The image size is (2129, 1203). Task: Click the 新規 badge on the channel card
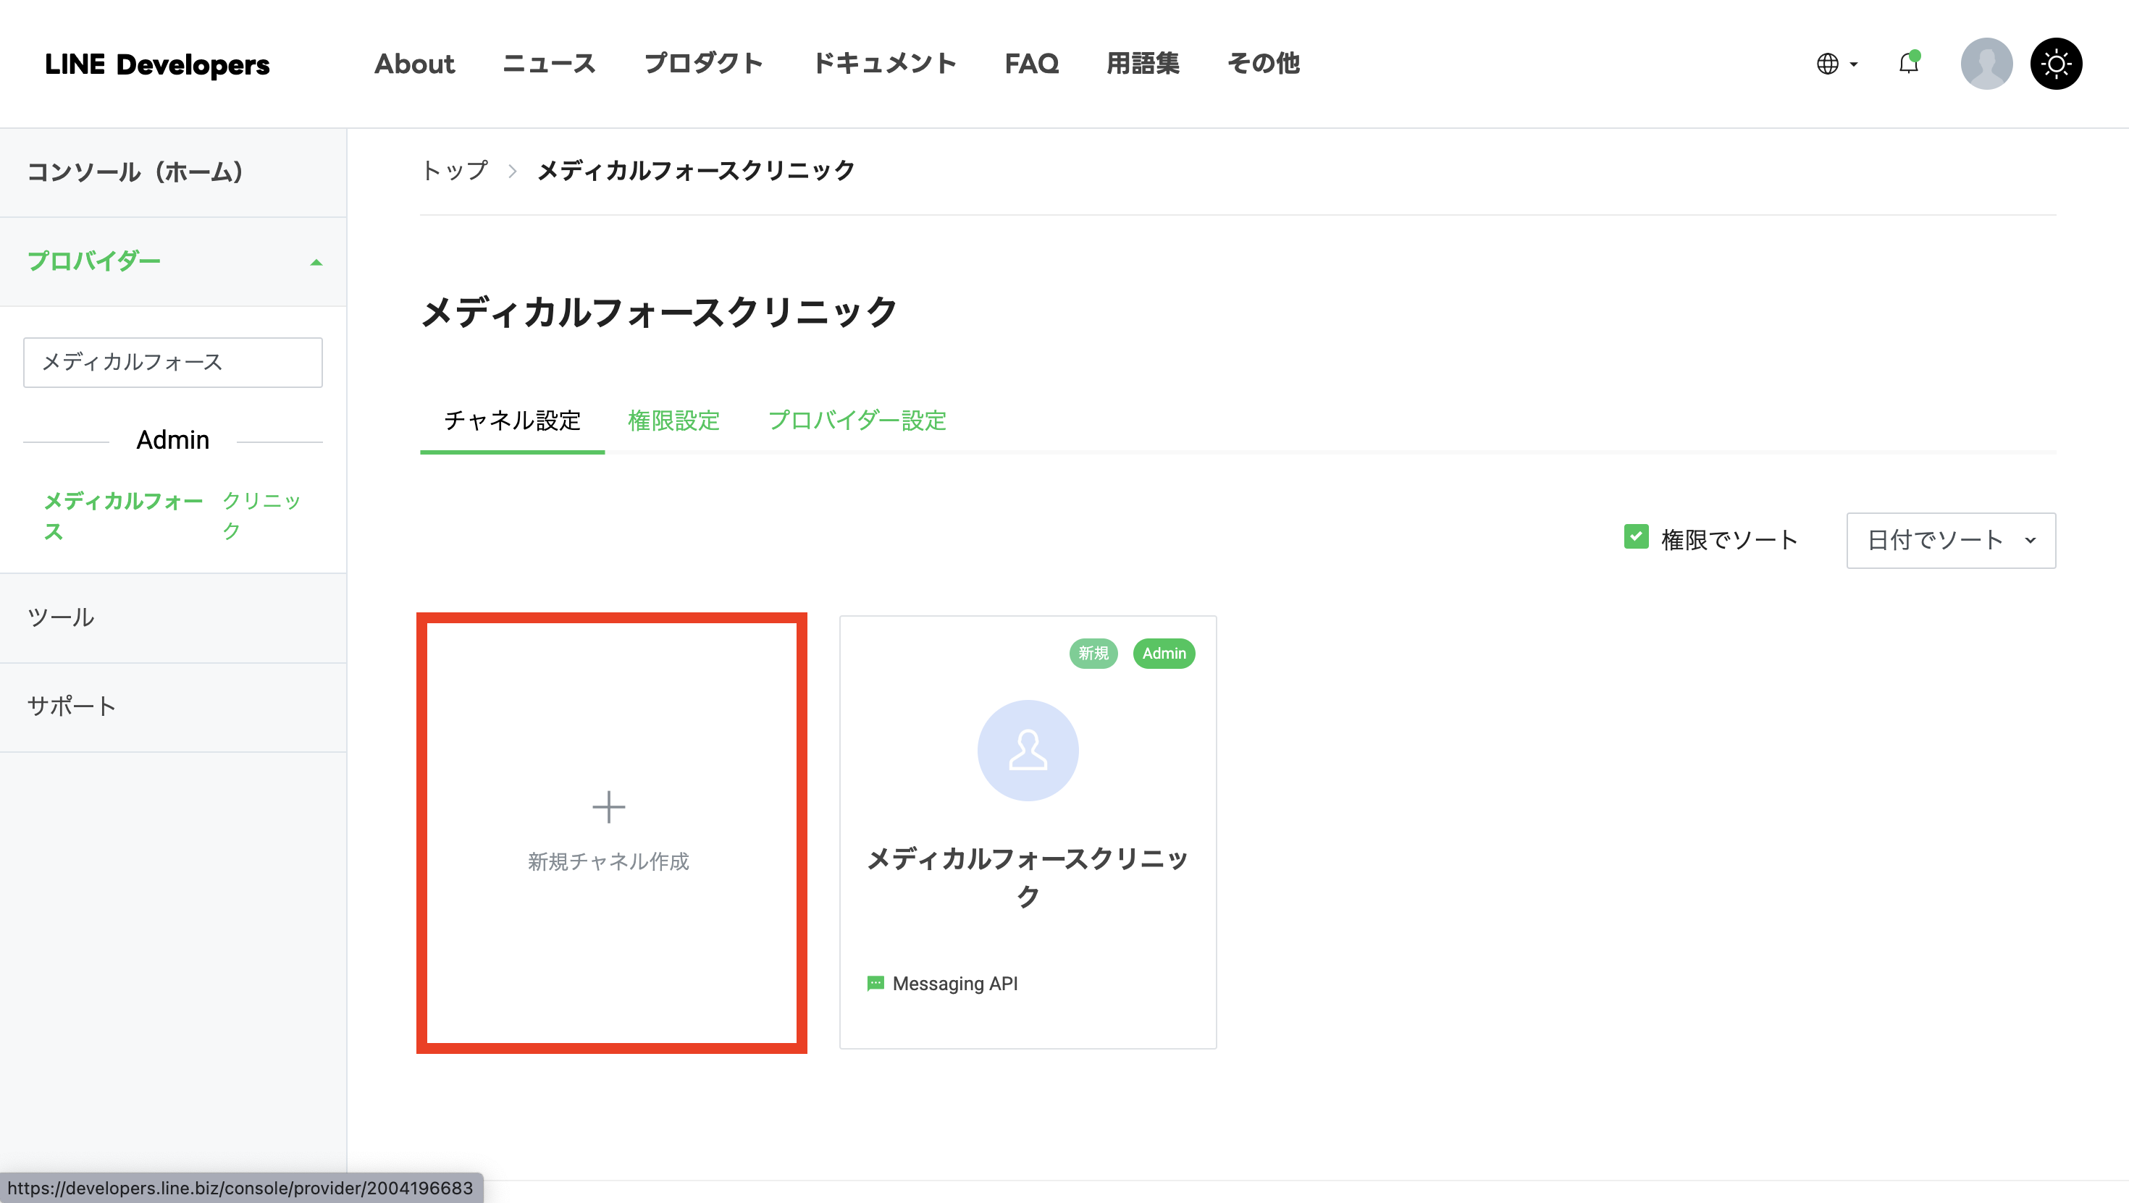click(1093, 654)
